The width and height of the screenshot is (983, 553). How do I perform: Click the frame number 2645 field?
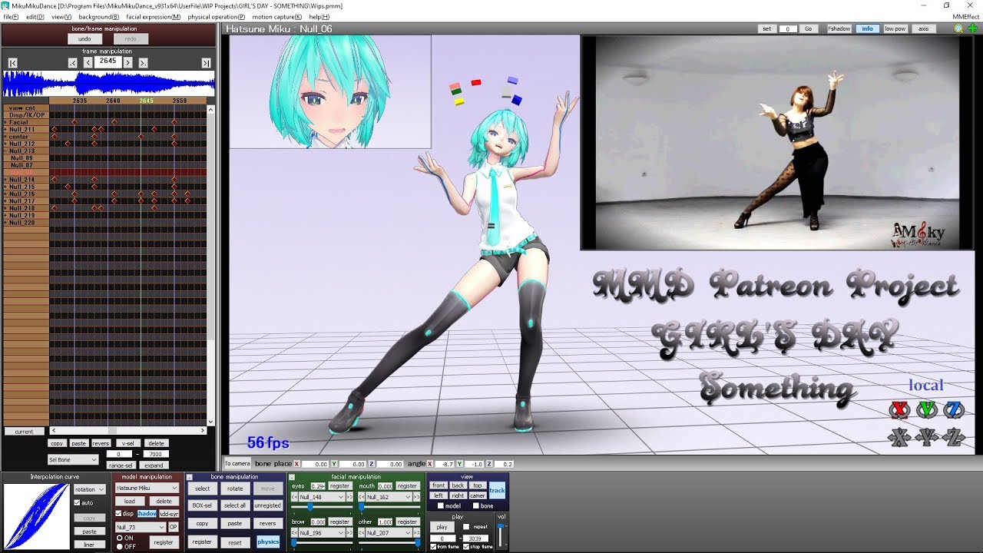108,61
